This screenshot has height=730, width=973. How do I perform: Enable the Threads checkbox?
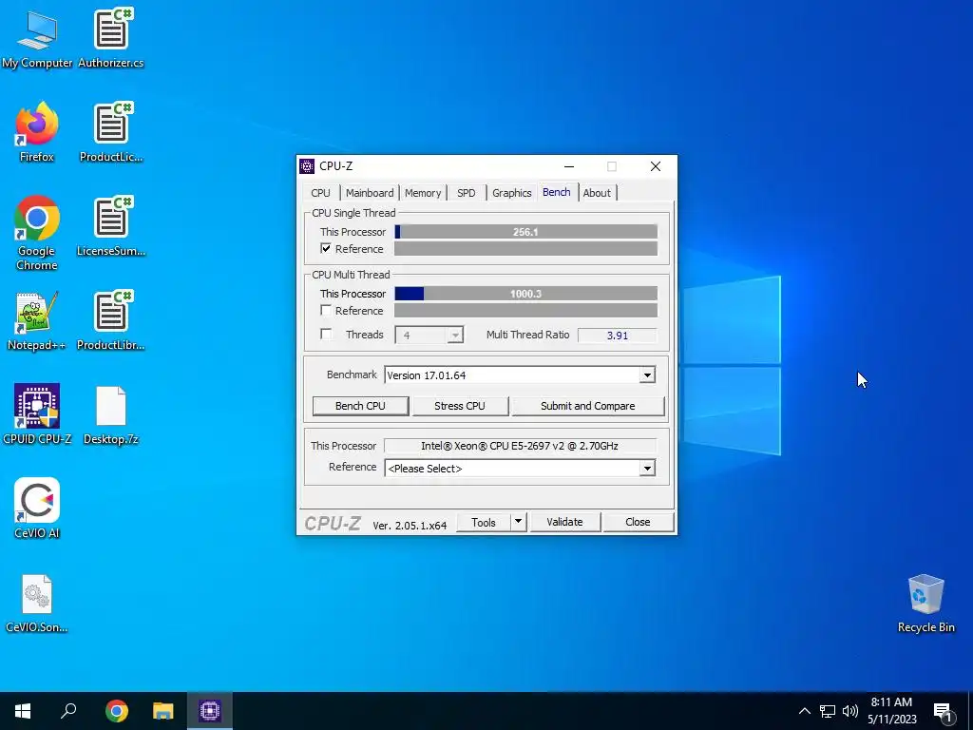pos(326,334)
